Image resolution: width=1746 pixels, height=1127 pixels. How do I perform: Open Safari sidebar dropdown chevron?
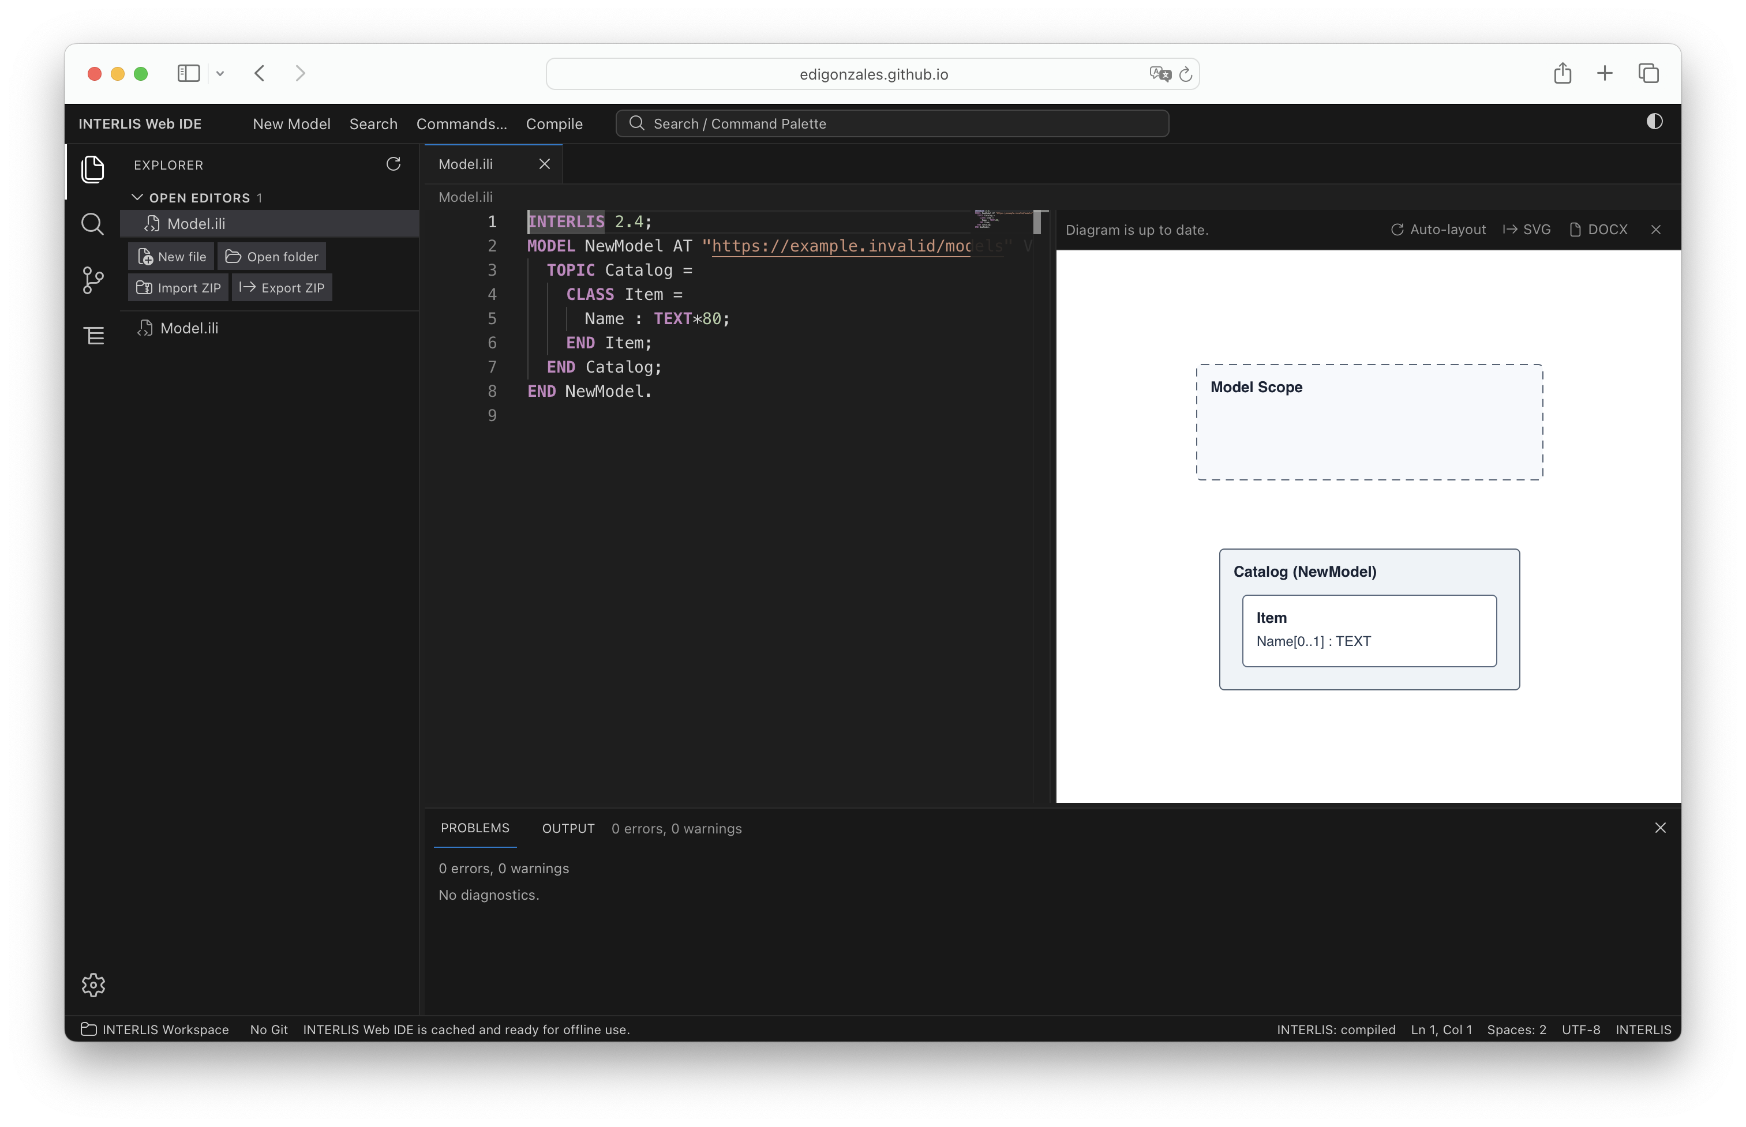pyautogui.click(x=220, y=73)
